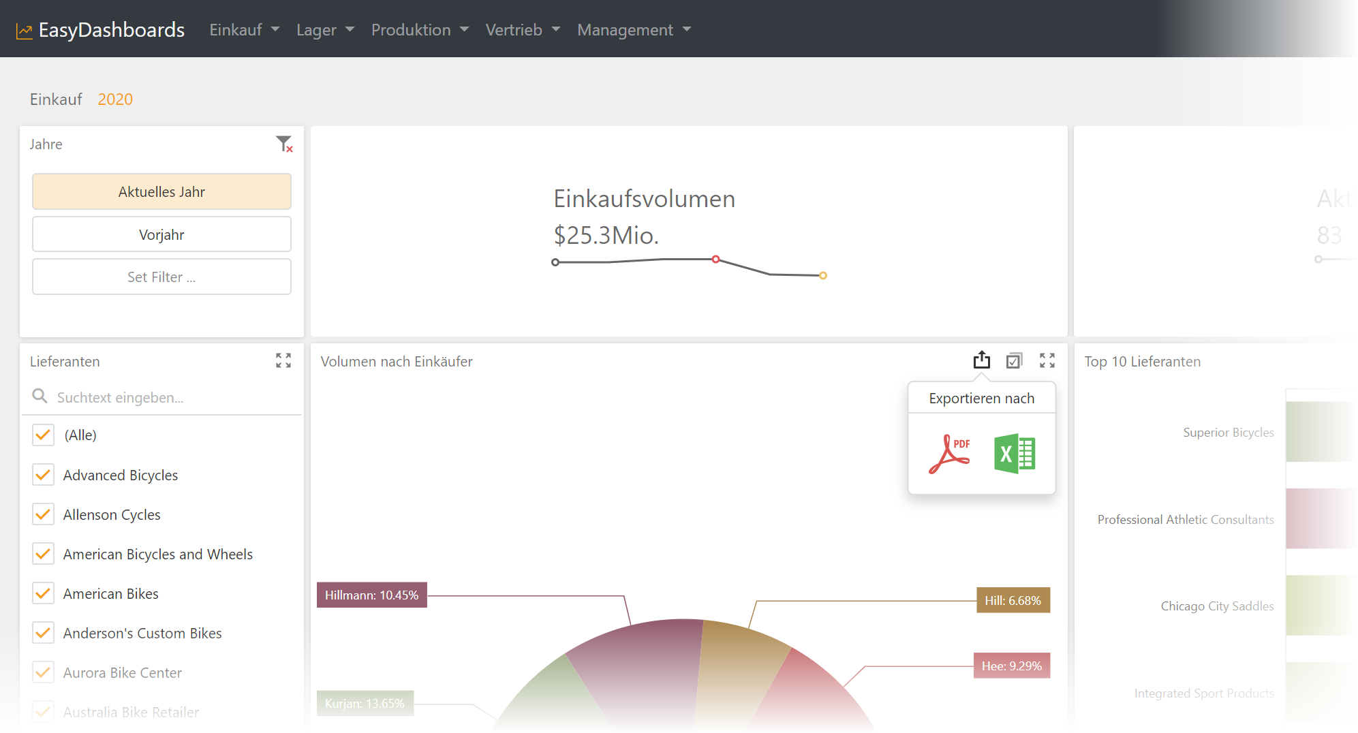Click the Chicago City Saddles bar
The height and width of the screenshot is (733, 1358).
point(1320,606)
